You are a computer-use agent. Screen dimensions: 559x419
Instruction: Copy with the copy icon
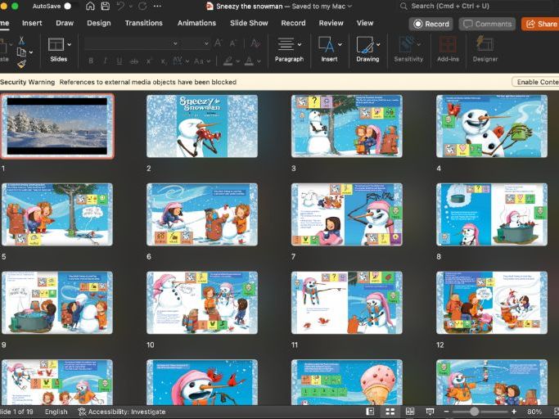[21, 52]
